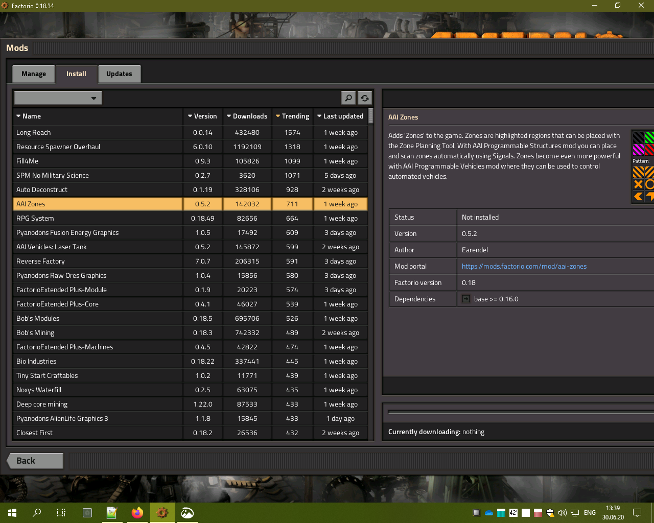The image size is (654, 523).
Task: Open network status tray icon
Action: point(575,513)
